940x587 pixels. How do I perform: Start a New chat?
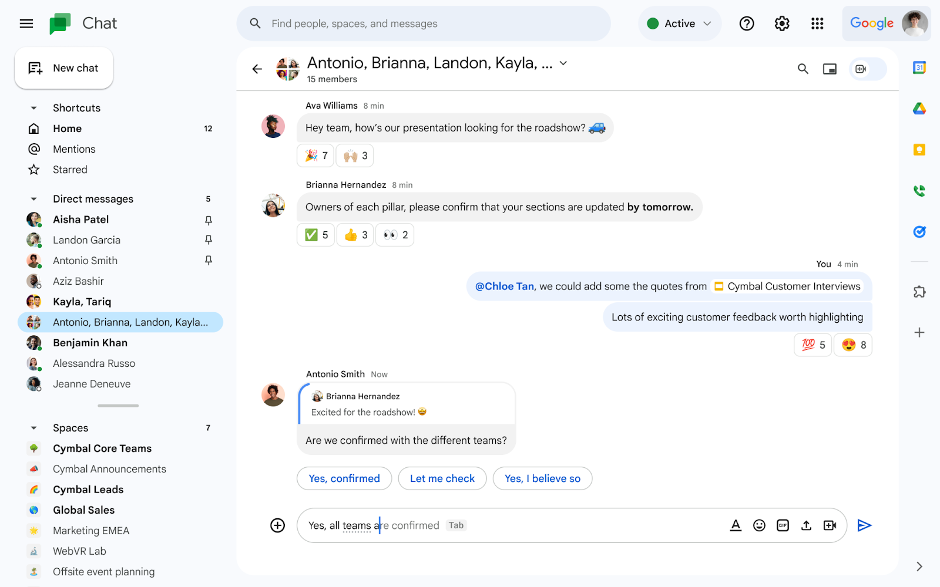pyautogui.click(x=63, y=68)
